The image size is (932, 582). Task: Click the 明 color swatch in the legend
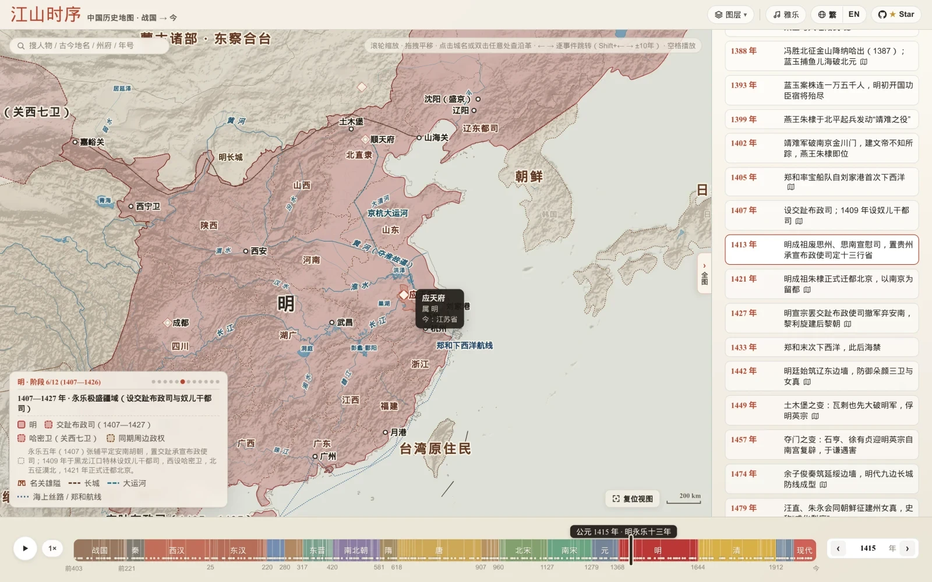coord(22,425)
